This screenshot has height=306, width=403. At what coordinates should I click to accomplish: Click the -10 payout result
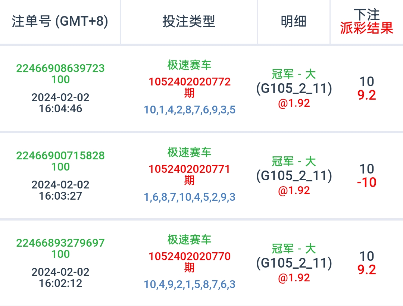point(366,182)
